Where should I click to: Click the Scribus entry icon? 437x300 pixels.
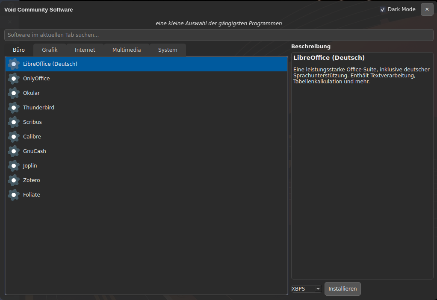[14, 122]
